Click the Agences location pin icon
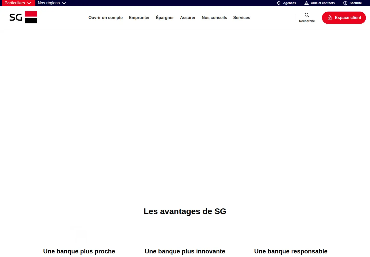Image resolution: width=370 pixels, height=257 pixels. click(x=279, y=3)
